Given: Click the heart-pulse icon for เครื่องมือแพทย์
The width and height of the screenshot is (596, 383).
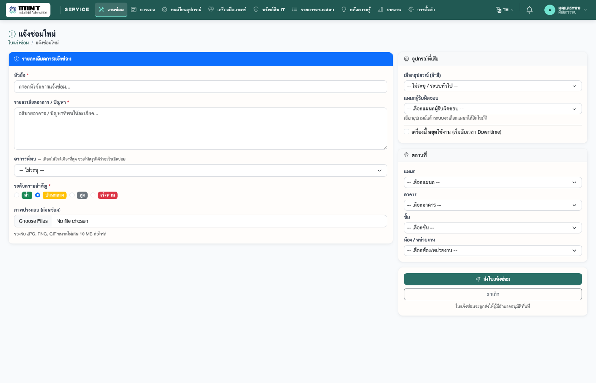Looking at the screenshot, I should [211, 9].
